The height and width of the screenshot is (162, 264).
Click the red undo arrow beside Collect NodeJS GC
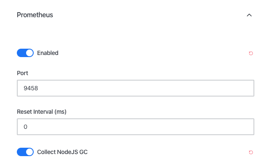251,152
